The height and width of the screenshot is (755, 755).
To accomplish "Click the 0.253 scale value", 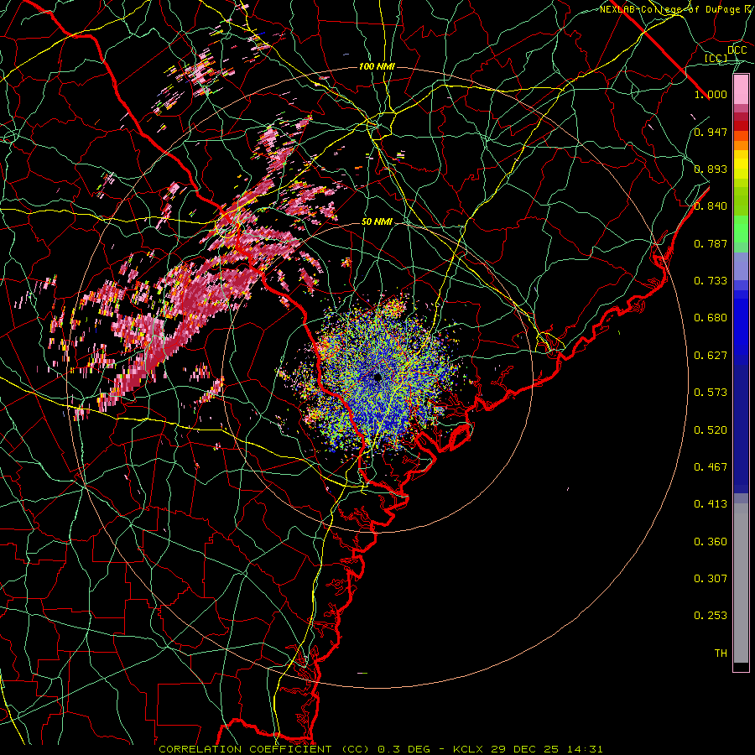I will (x=711, y=616).
